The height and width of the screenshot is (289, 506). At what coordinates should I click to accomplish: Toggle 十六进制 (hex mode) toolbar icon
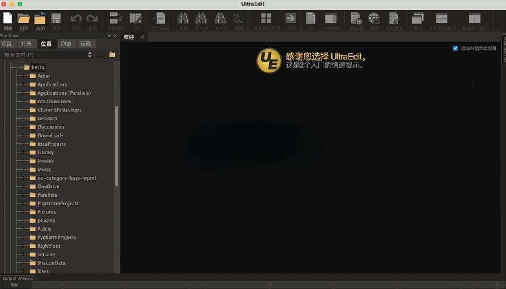(x=159, y=18)
